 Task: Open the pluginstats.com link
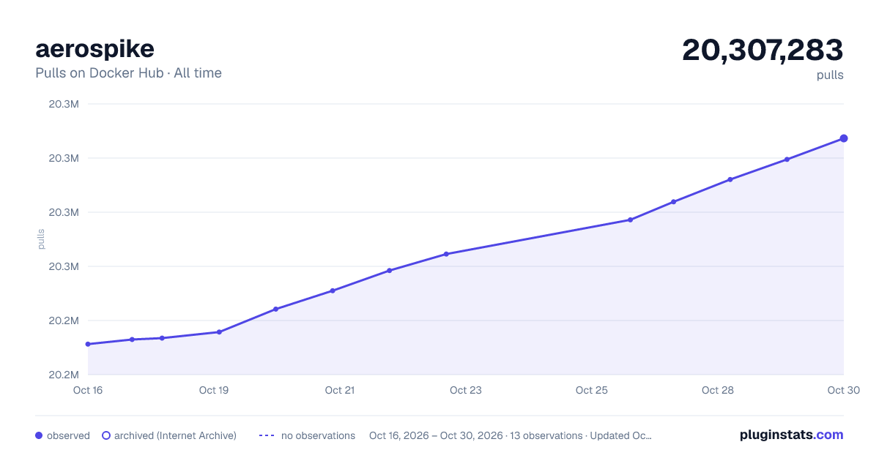click(792, 435)
